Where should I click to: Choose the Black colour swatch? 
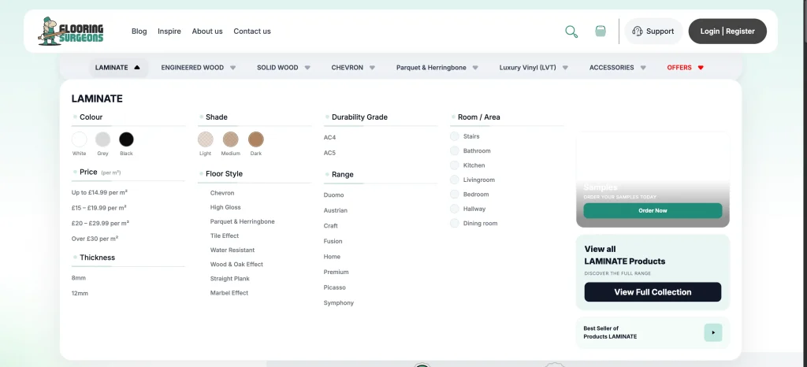point(126,139)
